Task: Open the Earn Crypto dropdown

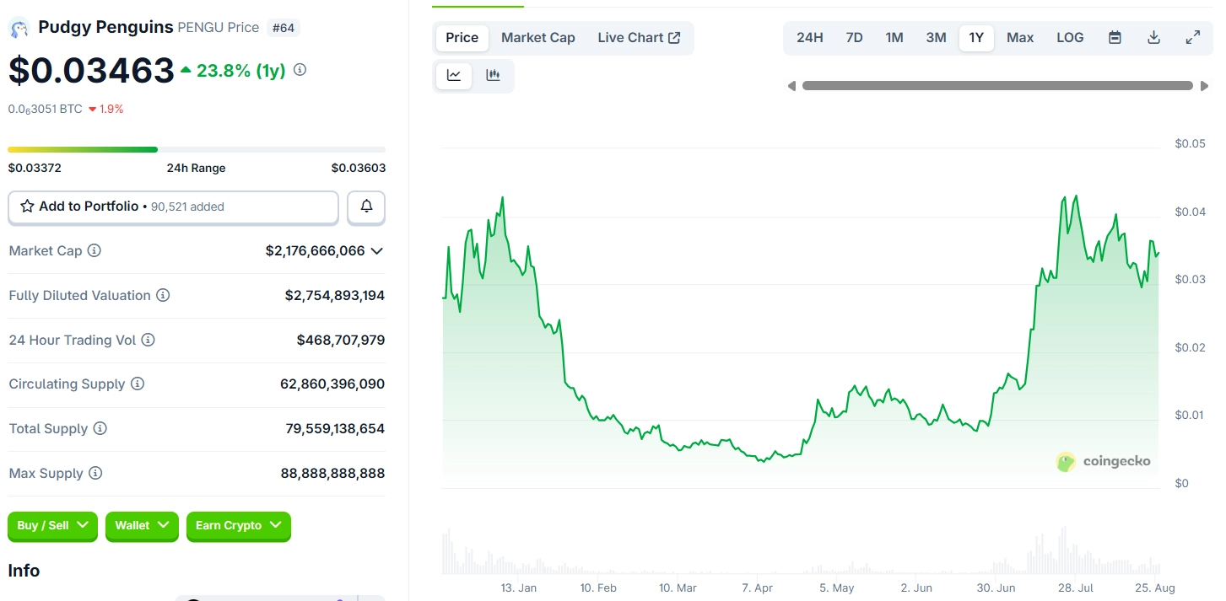Action: pyautogui.click(x=238, y=526)
